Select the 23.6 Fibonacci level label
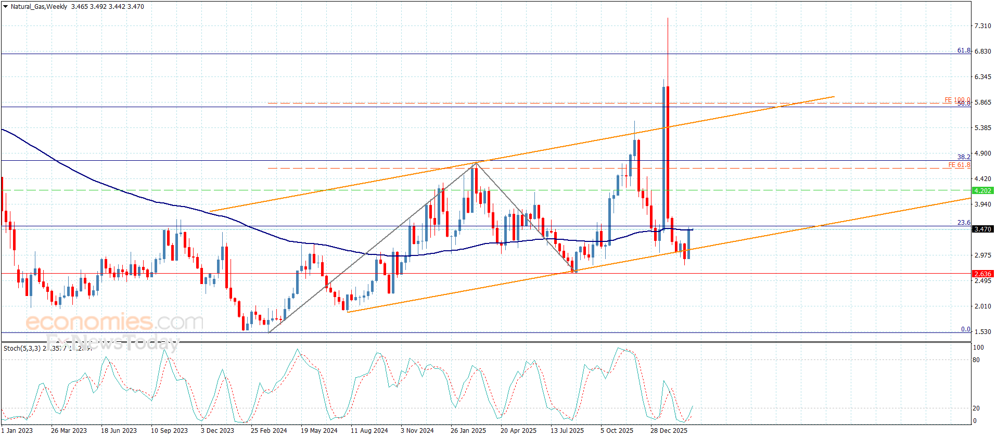 coord(964,223)
